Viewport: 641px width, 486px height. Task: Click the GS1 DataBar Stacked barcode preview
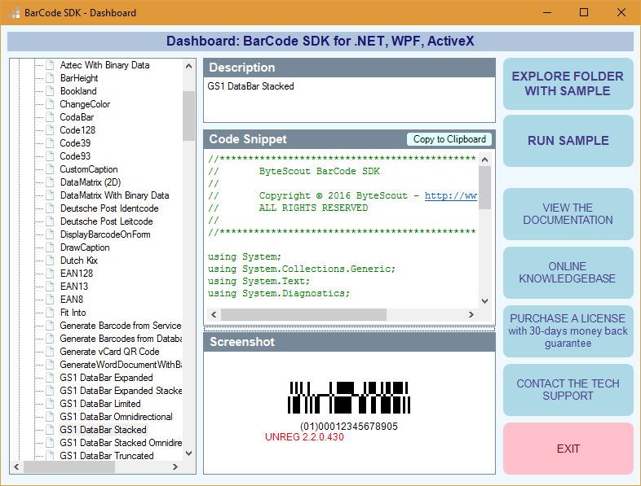pos(349,398)
